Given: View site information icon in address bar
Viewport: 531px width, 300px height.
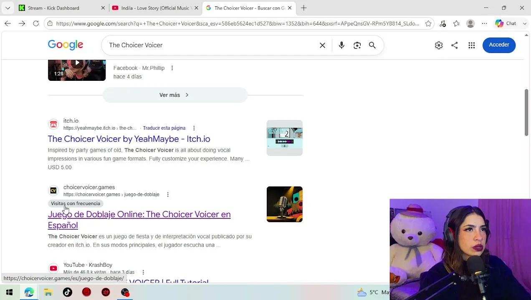Looking at the screenshot, I should [50, 23].
